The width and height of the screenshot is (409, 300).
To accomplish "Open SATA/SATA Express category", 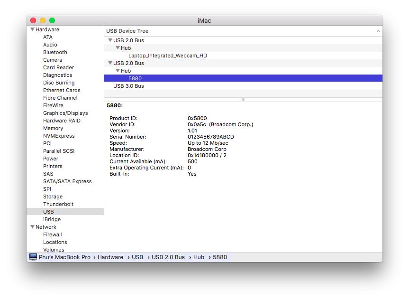I will [x=67, y=181].
